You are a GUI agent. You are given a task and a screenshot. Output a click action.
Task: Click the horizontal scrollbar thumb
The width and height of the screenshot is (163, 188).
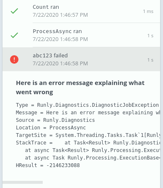point(23,182)
